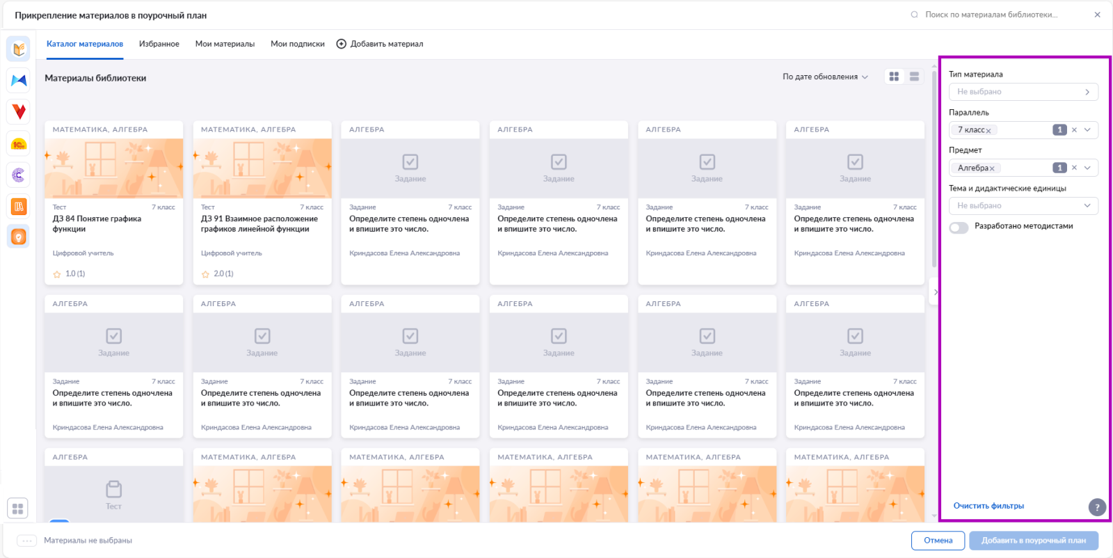Enable Разработано методистами toggle
Screen dimensions: 1113x558
[959, 228]
